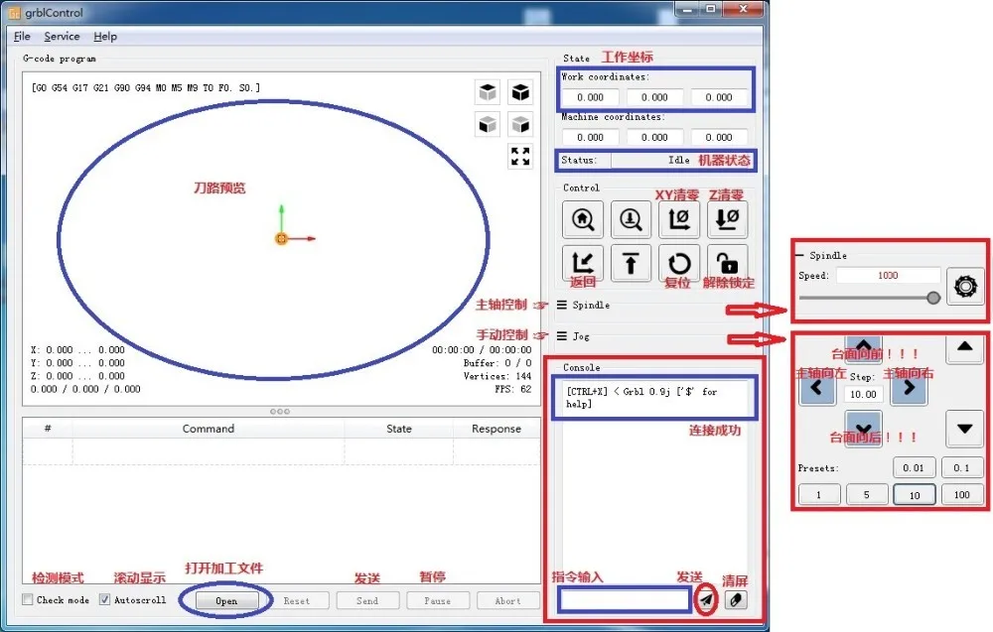Click the spindle gear icon to start spindle
The height and width of the screenshot is (632, 993).
tap(964, 287)
